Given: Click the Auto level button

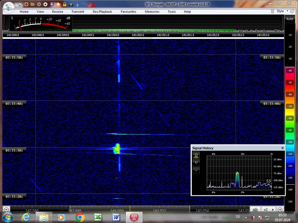Looking at the screenshot, I should 290,19.
